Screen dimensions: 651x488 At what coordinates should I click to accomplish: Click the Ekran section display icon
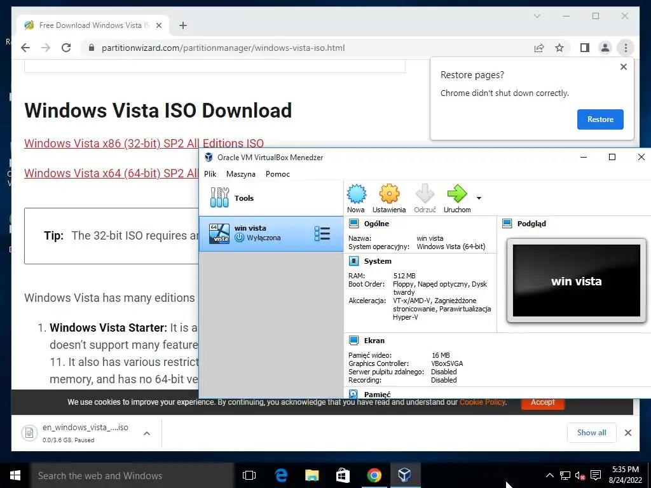point(353,341)
